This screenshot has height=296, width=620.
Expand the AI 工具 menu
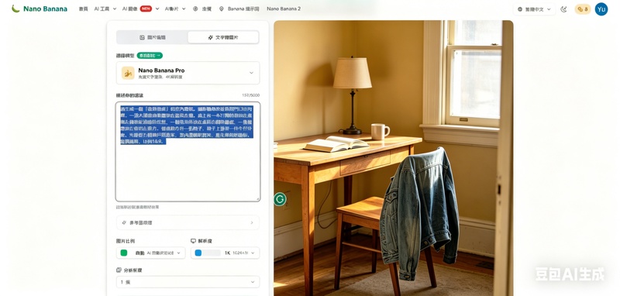(105, 9)
